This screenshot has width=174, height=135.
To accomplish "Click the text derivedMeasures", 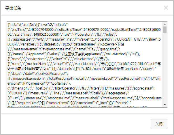I will tap(51, 74).
